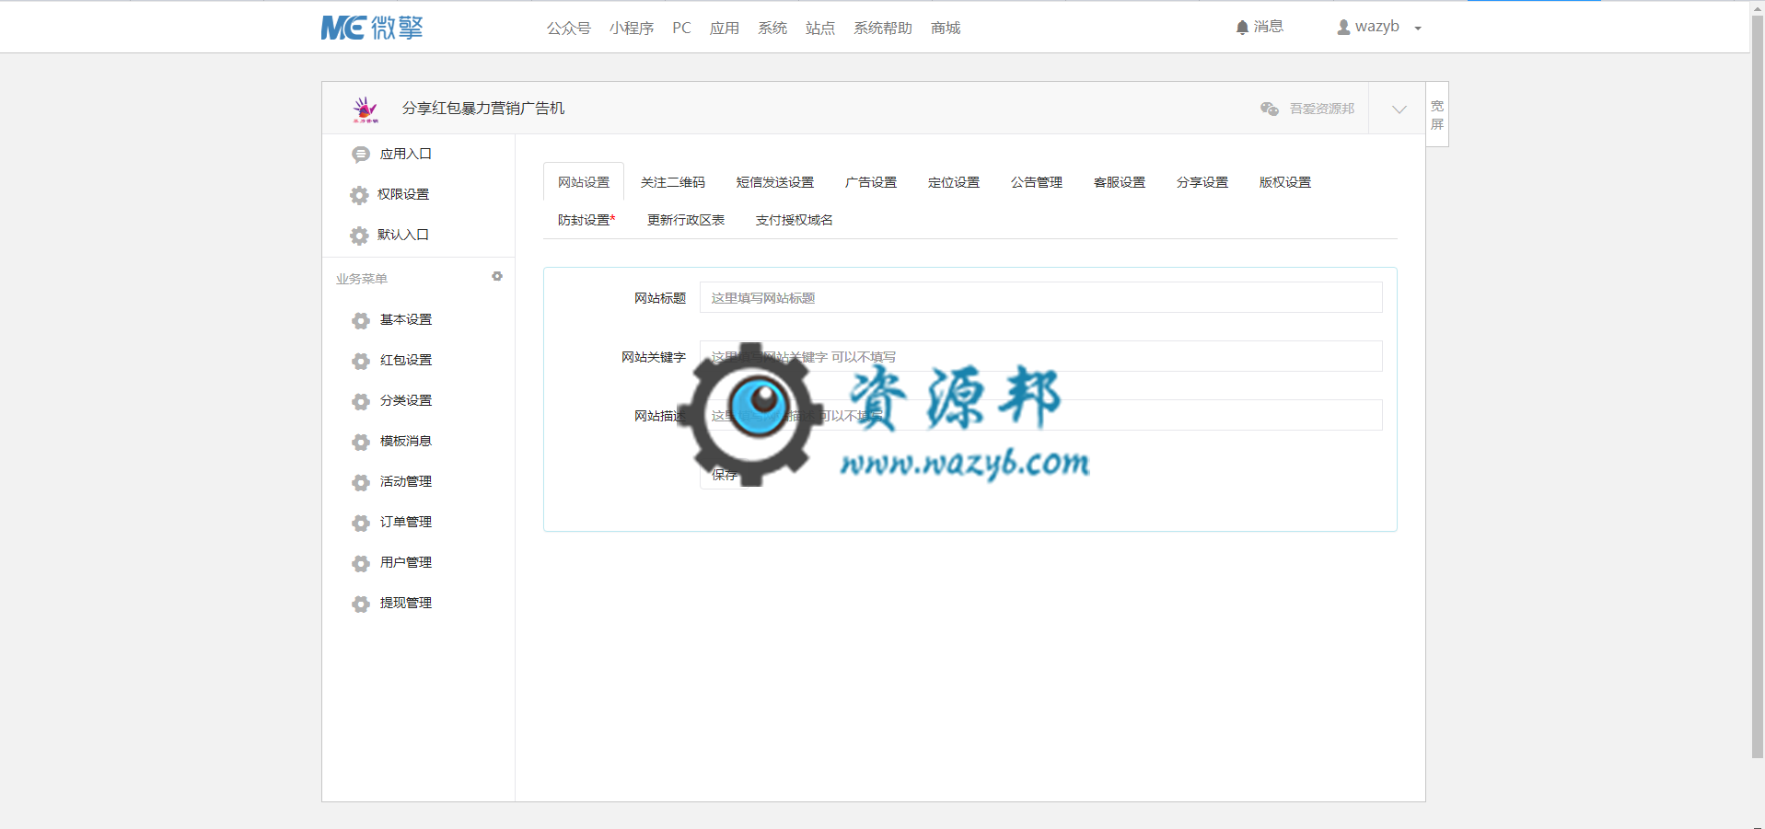Click the gear icon for 模板消息
This screenshot has height=829, width=1765.
pos(361,442)
